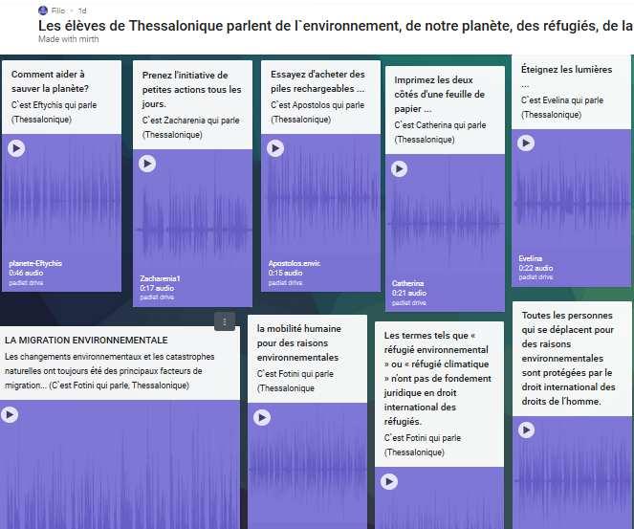Open the Evelina audio waveform
The image size is (634, 529).
572,201
